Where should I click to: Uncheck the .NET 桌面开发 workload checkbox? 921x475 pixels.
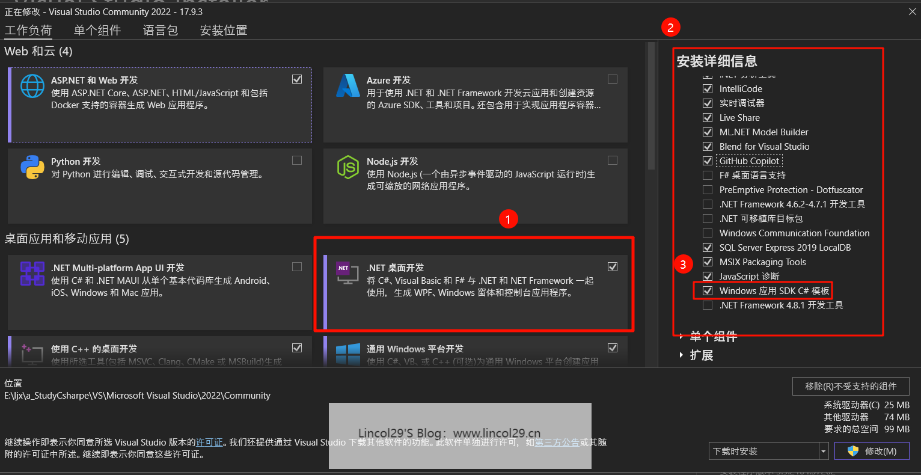tap(613, 266)
